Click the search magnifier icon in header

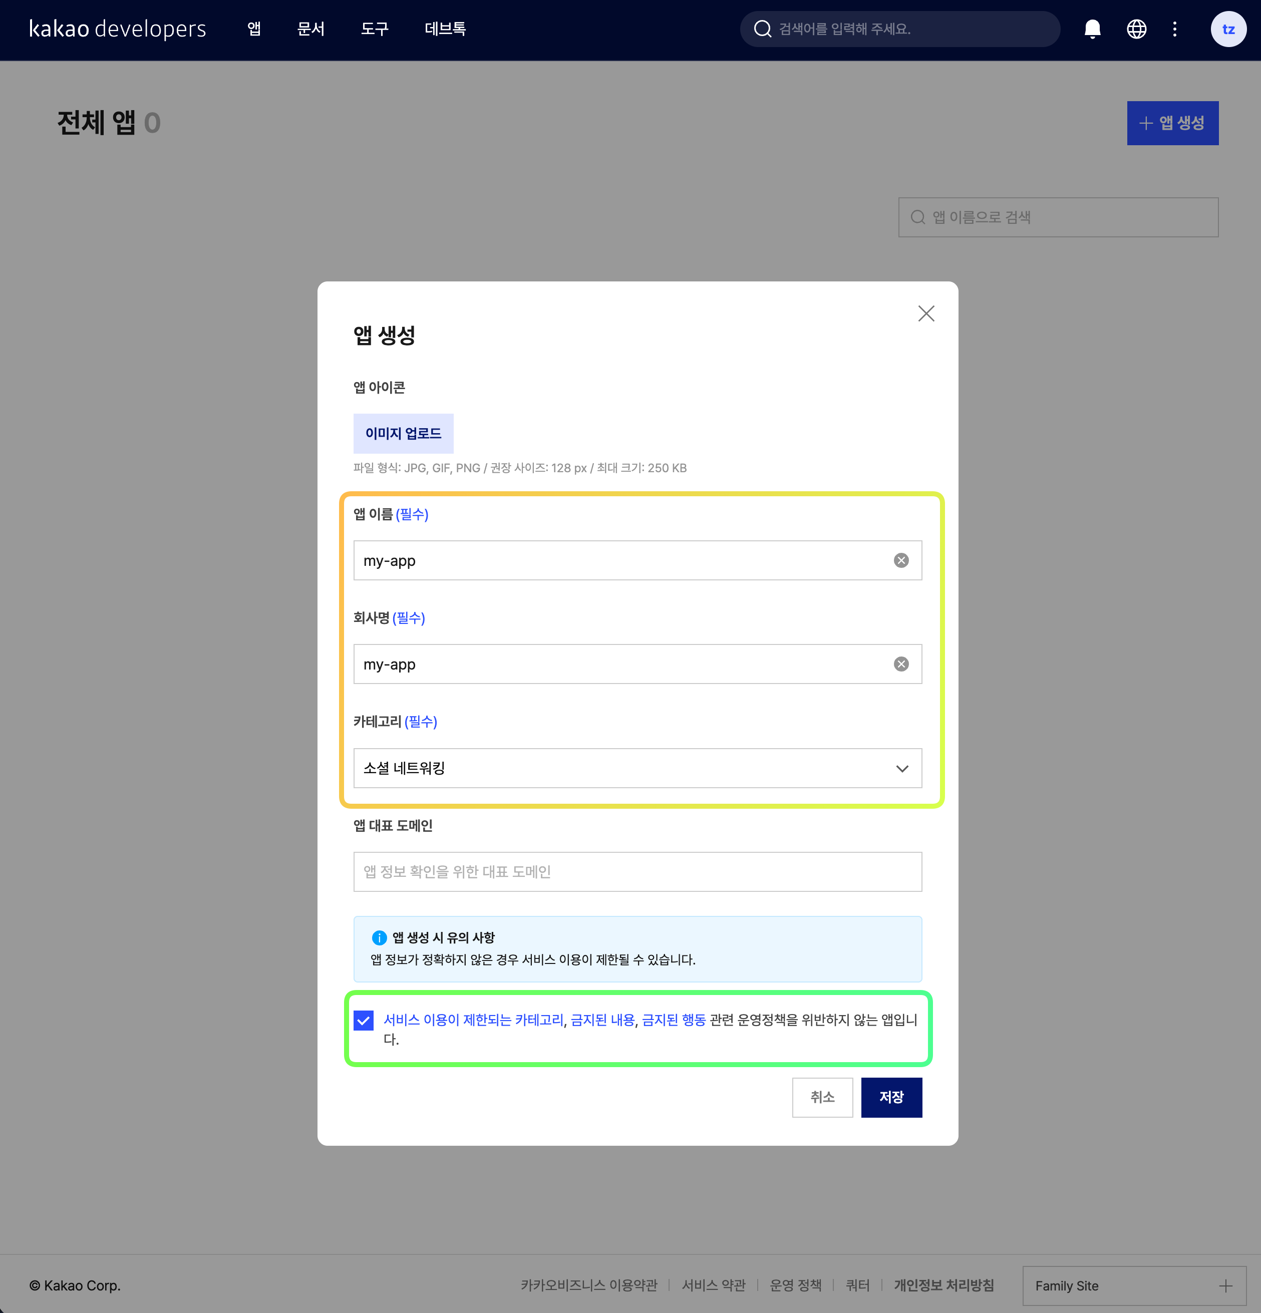point(763,29)
